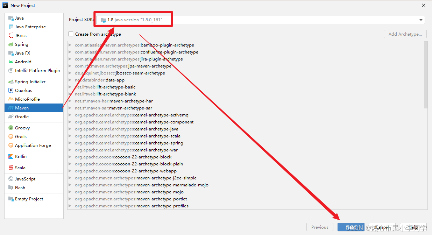Expand cocoon-22-archetype-block entry
Viewport: 432px width, 235px height.
coord(70,157)
